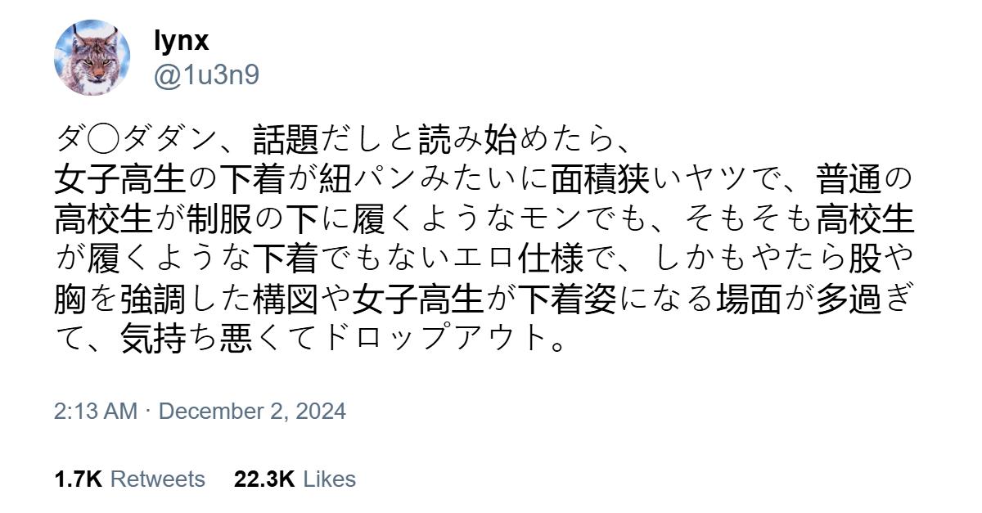This screenshot has width=982, height=513.
Task: Click the word 下着姿 in the tweet
Action: (567, 299)
